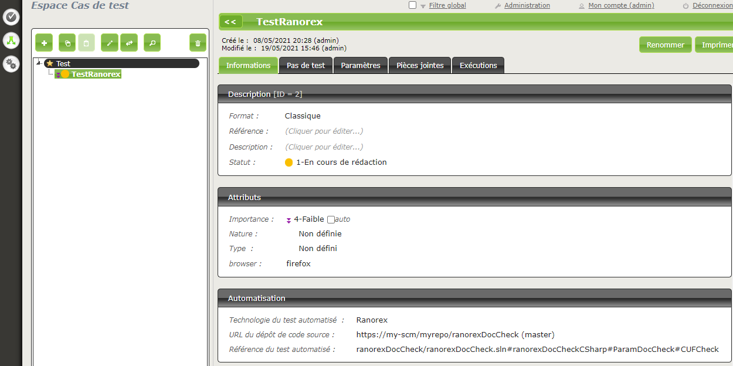This screenshot has width=733, height=366.
Task: Click the orange status dot beside Statut
Action: tap(289, 162)
